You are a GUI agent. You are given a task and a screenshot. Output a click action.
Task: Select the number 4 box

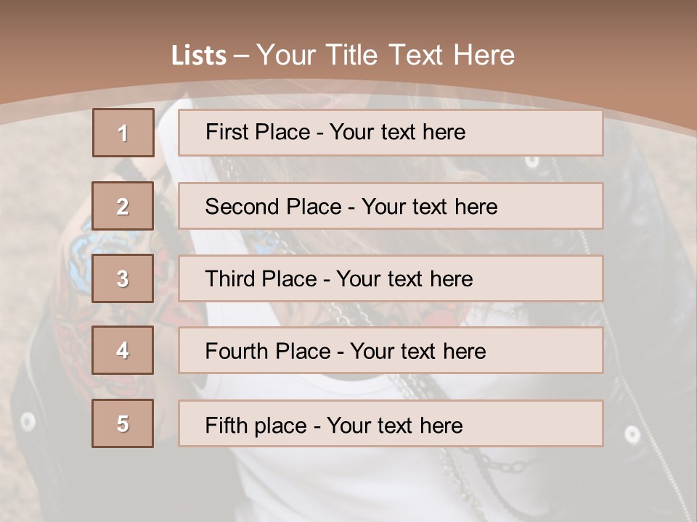(x=123, y=351)
